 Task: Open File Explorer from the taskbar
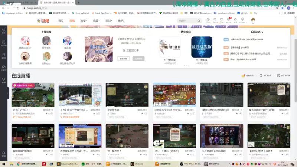(12, 164)
